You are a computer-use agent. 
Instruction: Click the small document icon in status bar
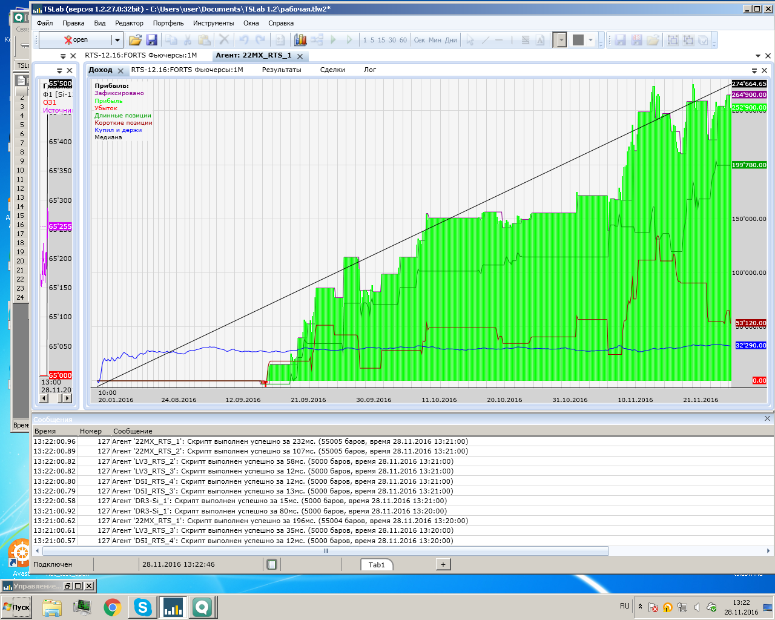272,564
